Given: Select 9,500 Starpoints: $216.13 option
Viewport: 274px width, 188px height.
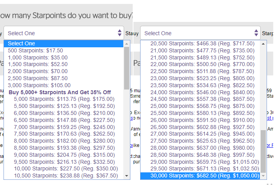Looking at the screenshot, I should tap(63, 162).
